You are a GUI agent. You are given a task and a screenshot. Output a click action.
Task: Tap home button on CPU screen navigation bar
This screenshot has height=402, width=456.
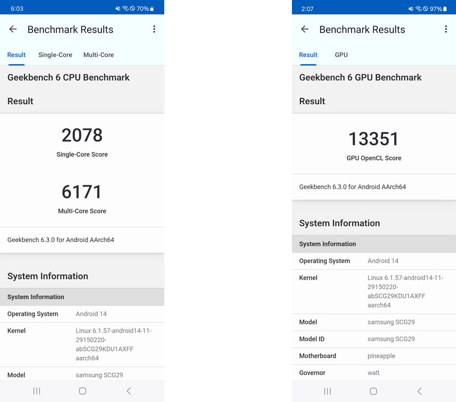point(83,391)
